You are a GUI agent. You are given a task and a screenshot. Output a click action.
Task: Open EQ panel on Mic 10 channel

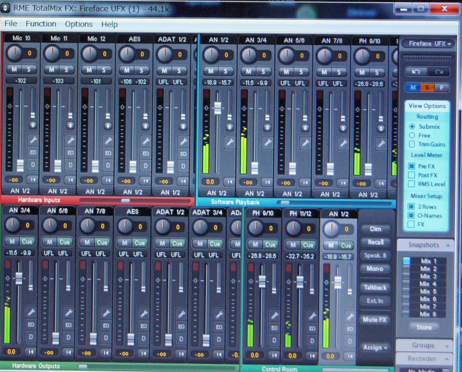click(33, 152)
